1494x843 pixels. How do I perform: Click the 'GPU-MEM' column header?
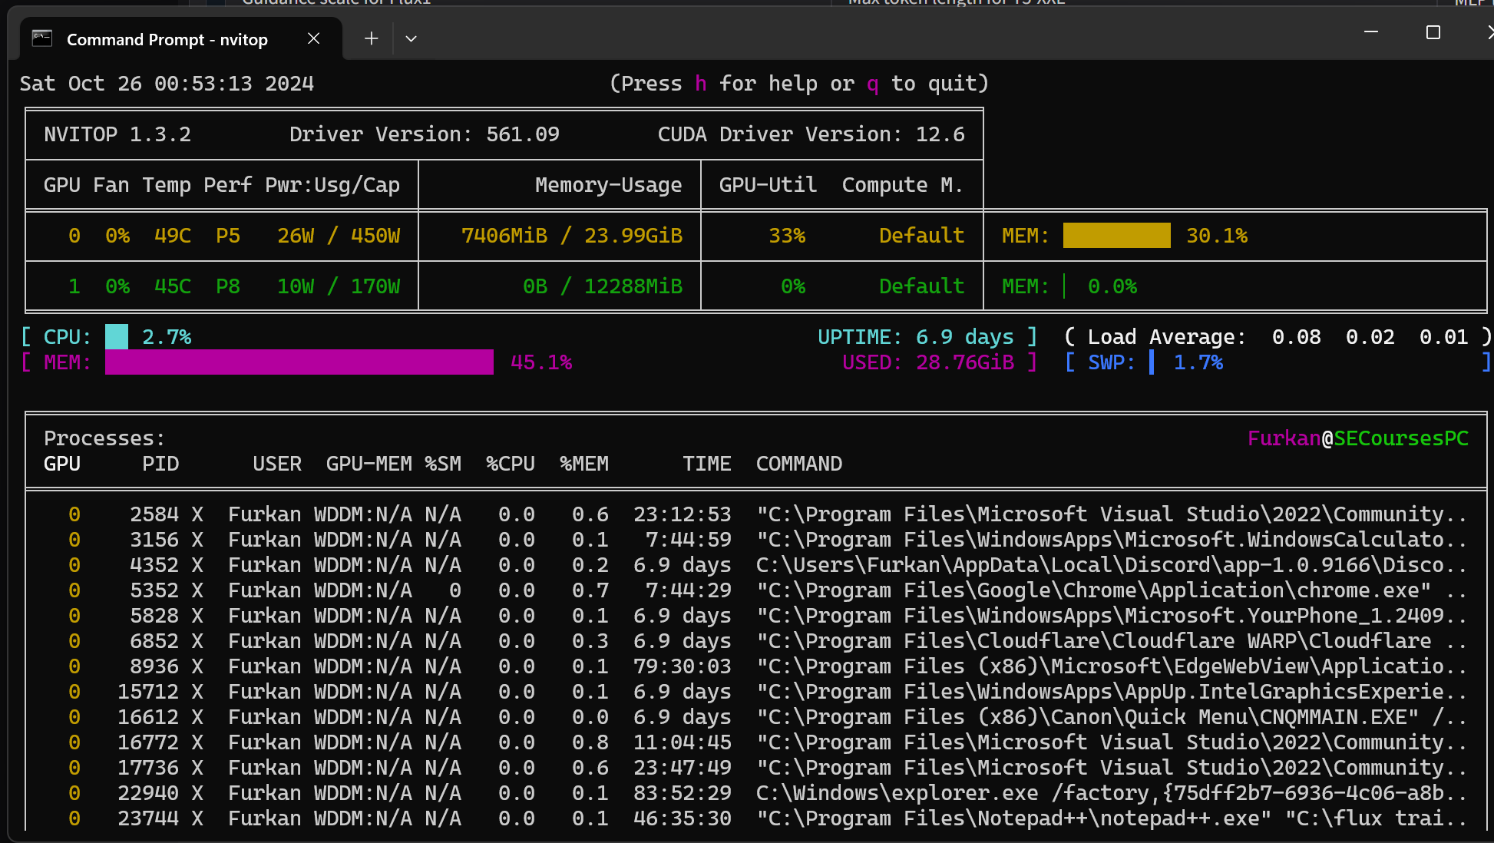[x=369, y=464]
